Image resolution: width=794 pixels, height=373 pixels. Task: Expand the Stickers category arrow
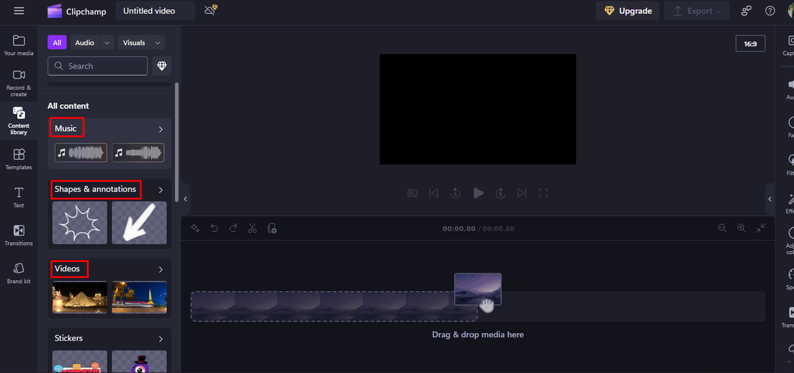(x=161, y=339)
